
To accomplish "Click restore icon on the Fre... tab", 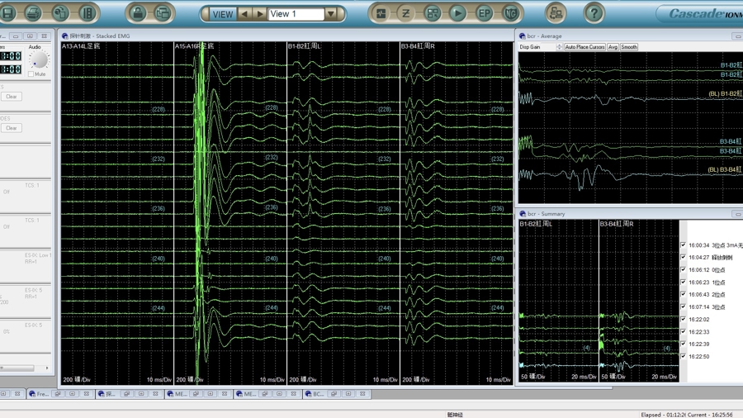I will (58, 394).
